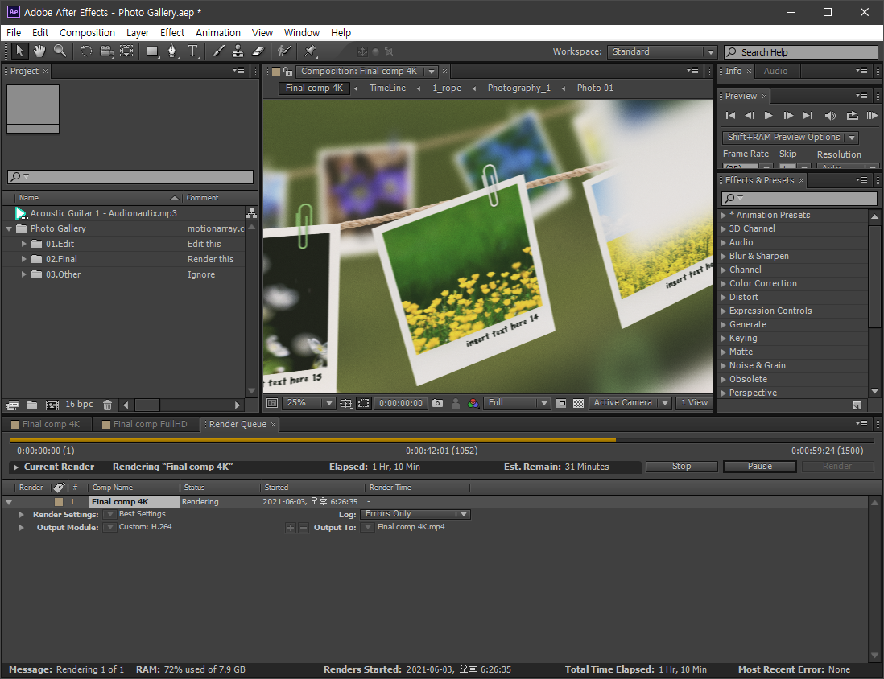Select the Puppet Pin tool
Viewport: 884px width, 679px height.
310,51
